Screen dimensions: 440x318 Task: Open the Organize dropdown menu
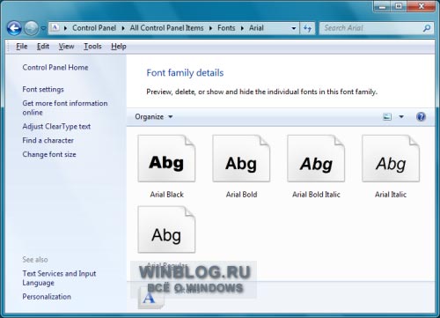pos(154,117)
